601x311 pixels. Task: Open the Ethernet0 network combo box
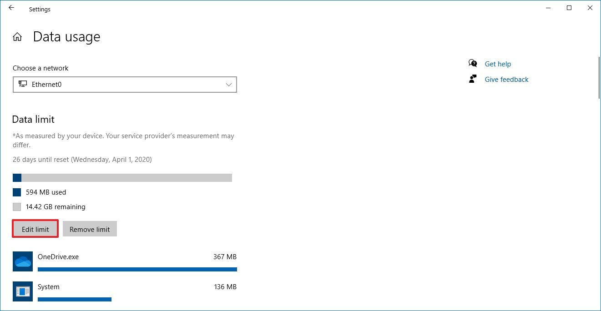coord(125,85)
